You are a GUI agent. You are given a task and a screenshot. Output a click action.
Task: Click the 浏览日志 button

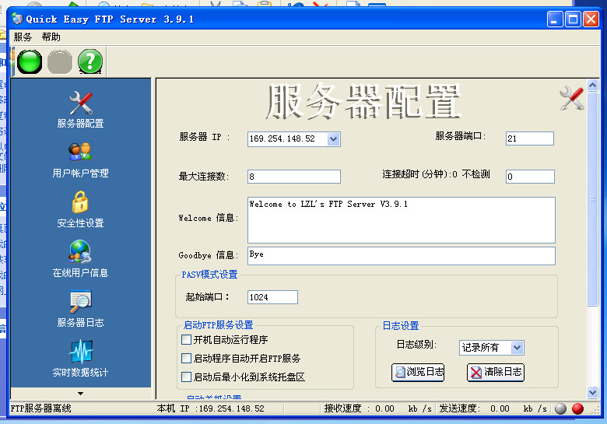coord(419,373)
